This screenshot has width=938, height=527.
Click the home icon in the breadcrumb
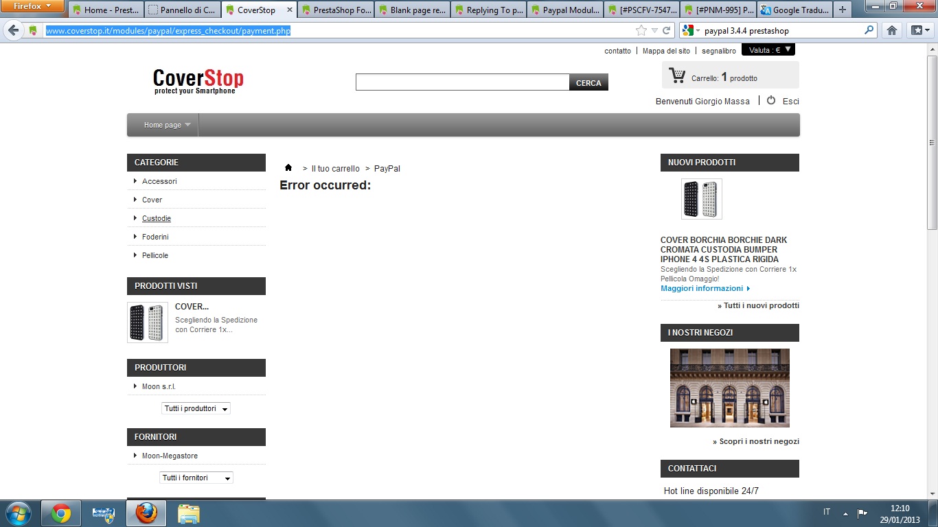tap(288, 167)
